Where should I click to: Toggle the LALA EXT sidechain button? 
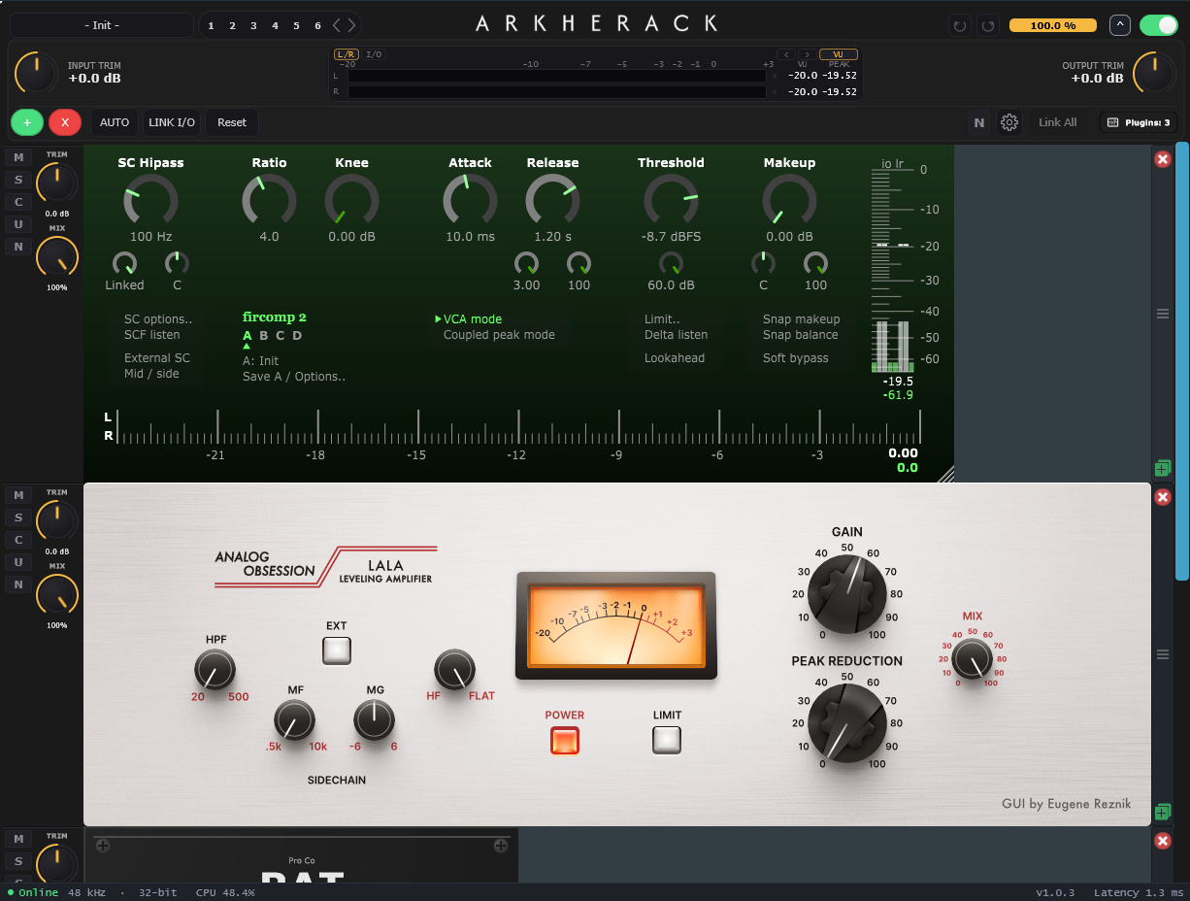coord(337,651)
